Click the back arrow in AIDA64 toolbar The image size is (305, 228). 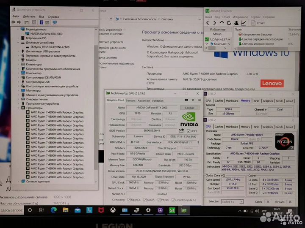point(208,23)
